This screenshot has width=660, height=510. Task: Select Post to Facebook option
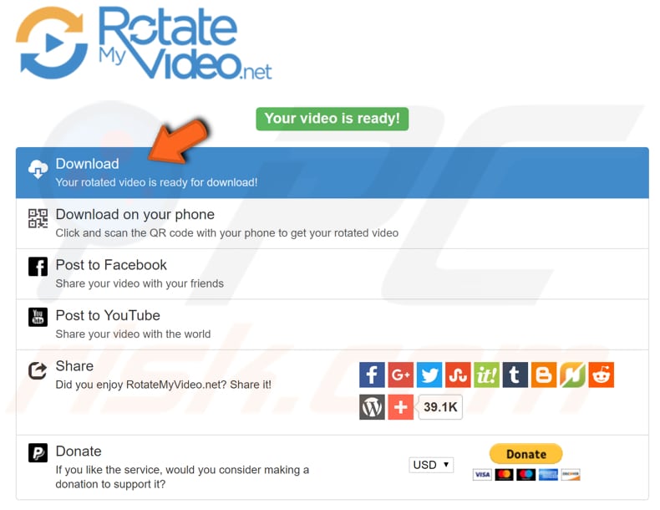[x=333, y=273]
